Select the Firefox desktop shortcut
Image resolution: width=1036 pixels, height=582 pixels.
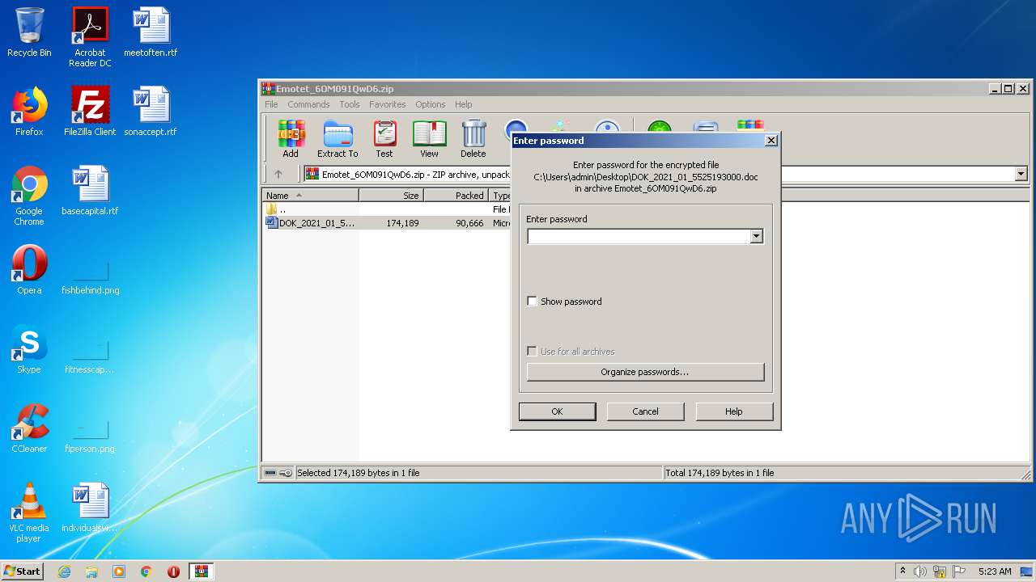tap(29, 112)
